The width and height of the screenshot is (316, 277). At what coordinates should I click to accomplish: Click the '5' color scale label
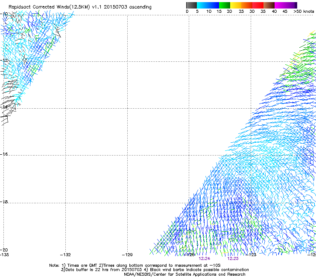click(197, 12)
